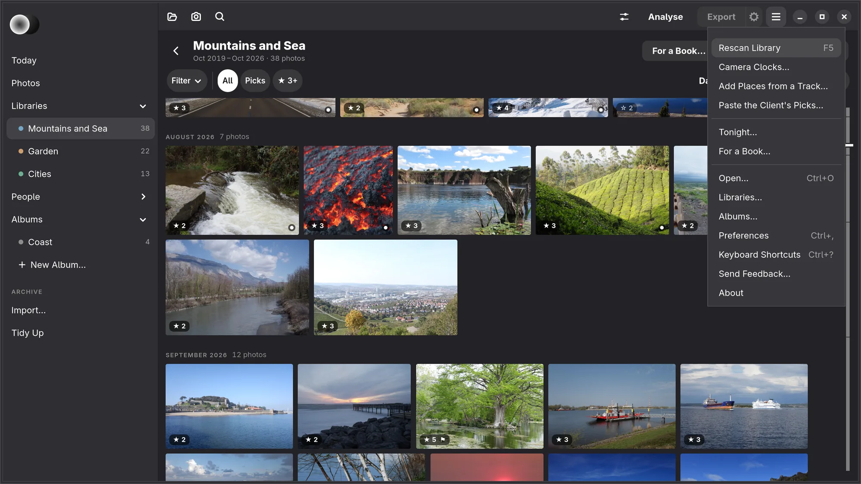Toggle the pick dot on tea plantation photo
Image resolution: width=861 pixels, height=484 pixels.
[662, 228]
